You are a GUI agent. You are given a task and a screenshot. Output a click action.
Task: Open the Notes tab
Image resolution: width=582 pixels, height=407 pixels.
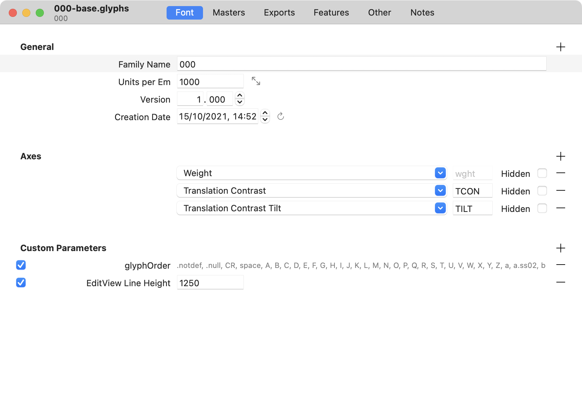(x=422, y=12)
